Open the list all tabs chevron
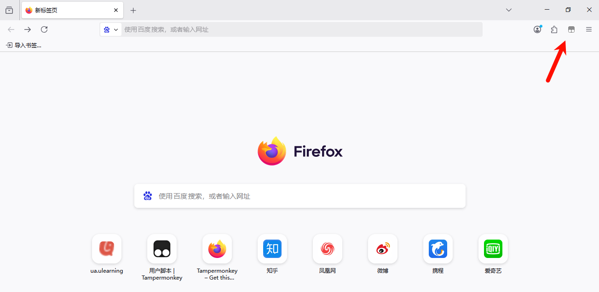The image size is (599, 292). [x=509, y=10]
